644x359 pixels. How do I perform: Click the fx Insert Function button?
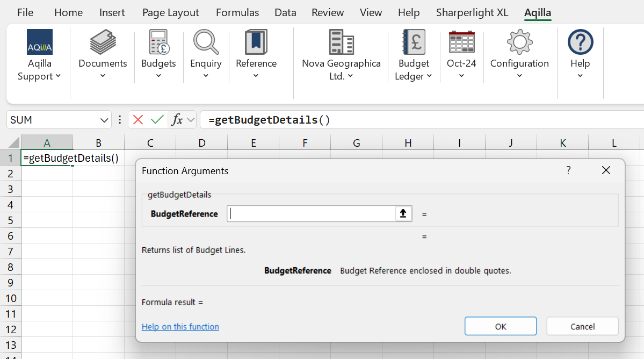point(177,120)
